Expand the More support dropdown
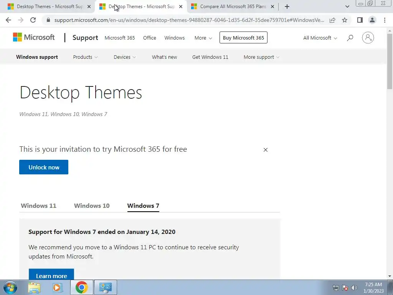 261,57
